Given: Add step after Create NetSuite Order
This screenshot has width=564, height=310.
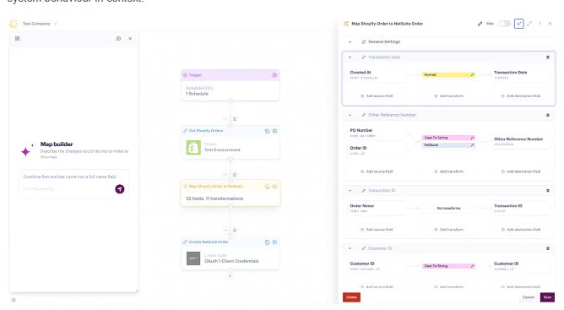Looking at the screenshot, I should coord(230,276).
